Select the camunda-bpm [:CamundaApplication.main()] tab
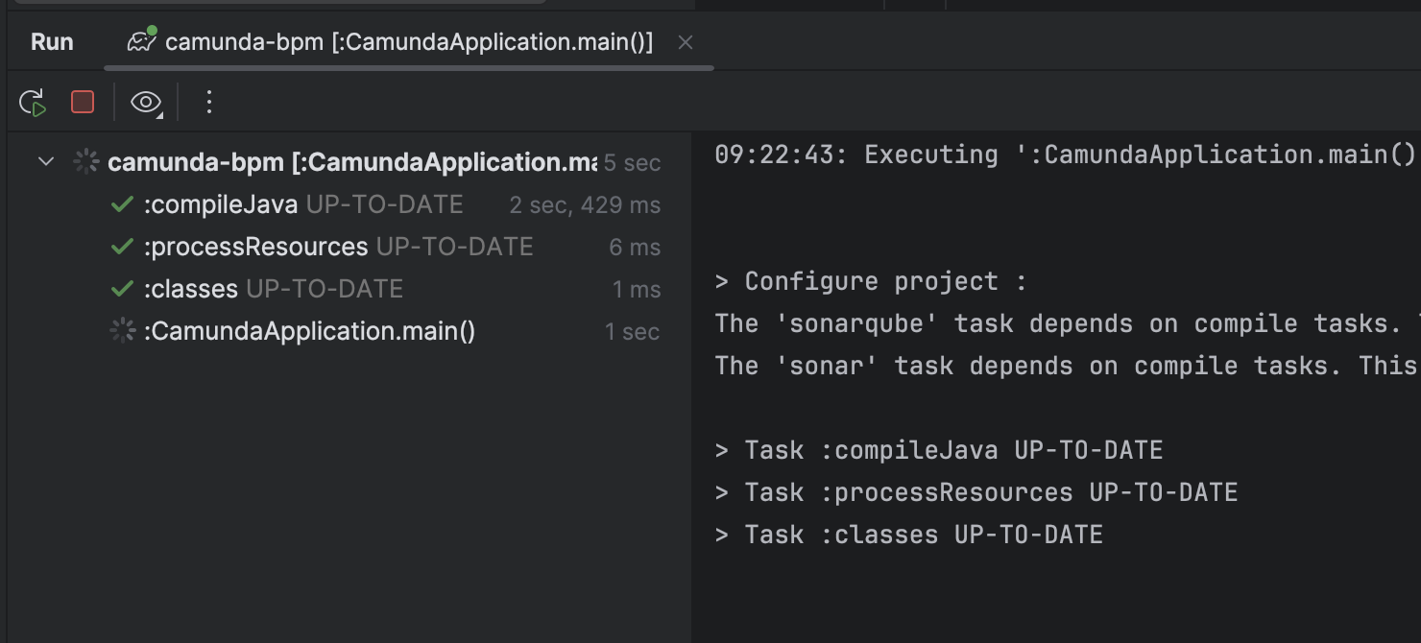 pyautogui.click(x=408, y=42)
